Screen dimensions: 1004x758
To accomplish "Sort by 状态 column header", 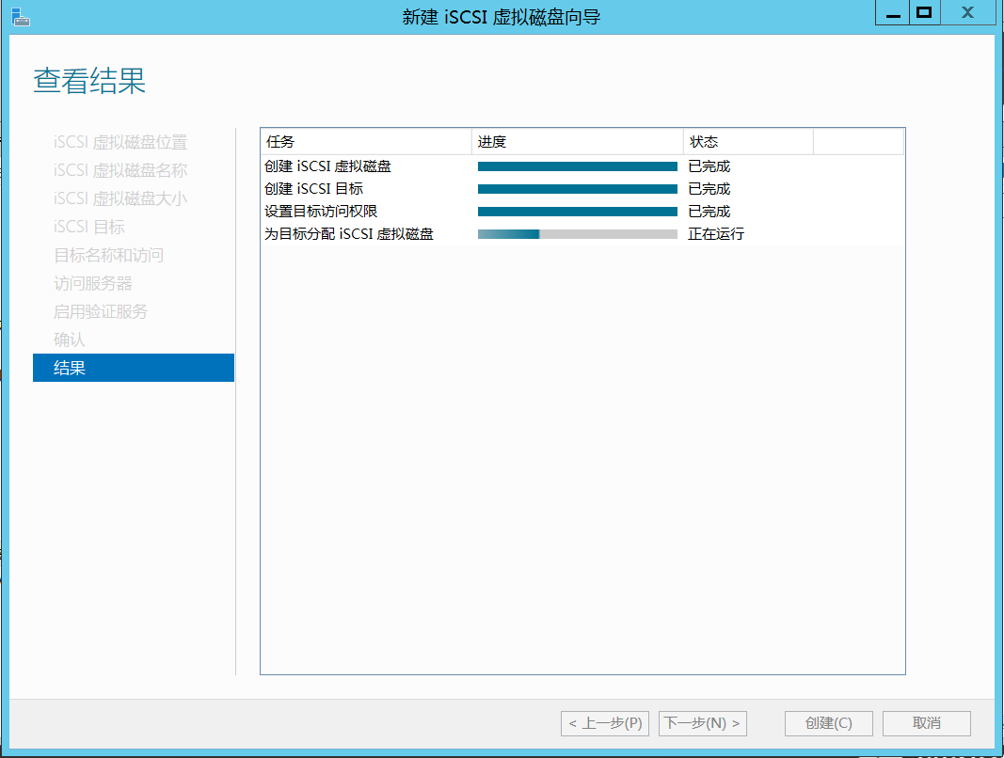I will (x=748, y=141).
